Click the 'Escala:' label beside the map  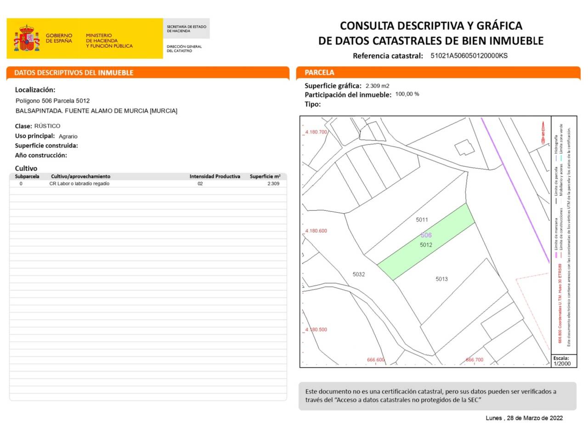(x=561, y=358)
